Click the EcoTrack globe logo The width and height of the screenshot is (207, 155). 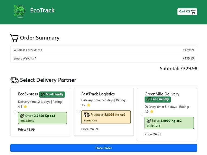click(x=20, y=11)
